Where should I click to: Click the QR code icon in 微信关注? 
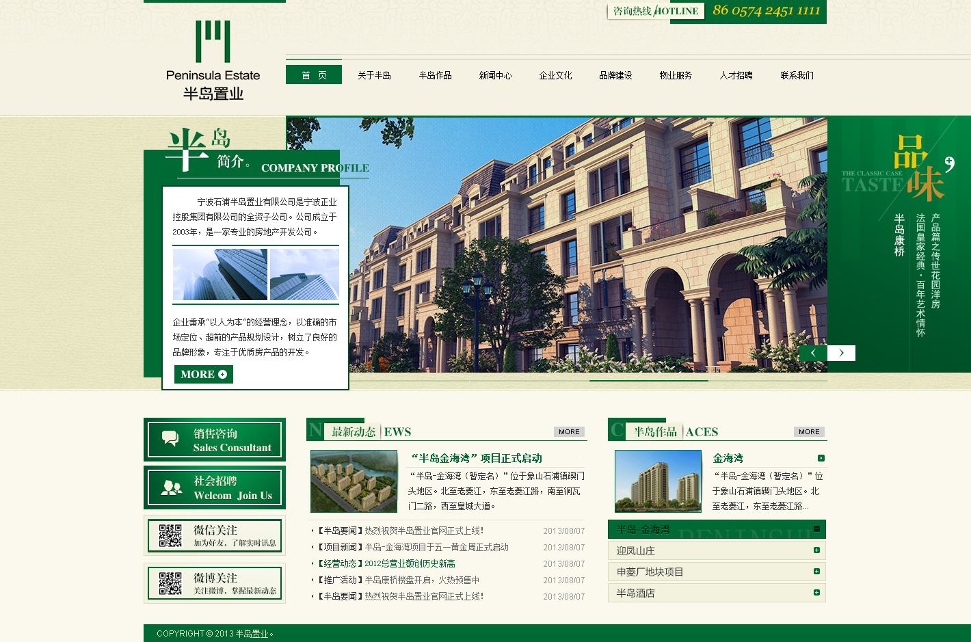tap(170, 535)
